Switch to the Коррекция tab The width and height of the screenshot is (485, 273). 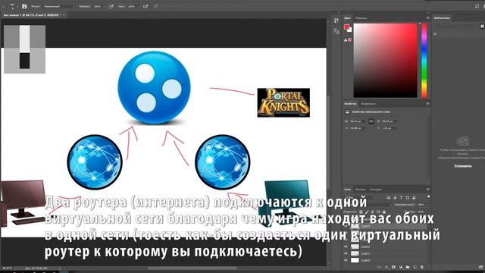368,104
